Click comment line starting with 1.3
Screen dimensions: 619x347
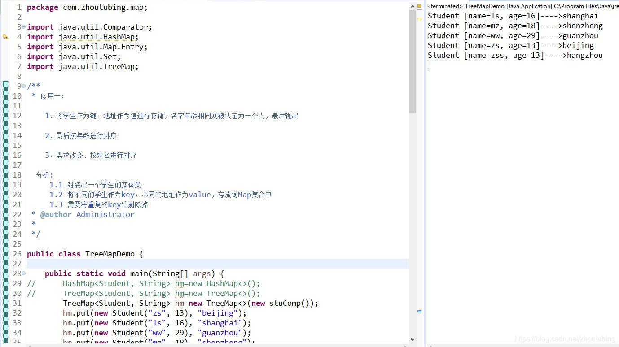tap(99, 204)
